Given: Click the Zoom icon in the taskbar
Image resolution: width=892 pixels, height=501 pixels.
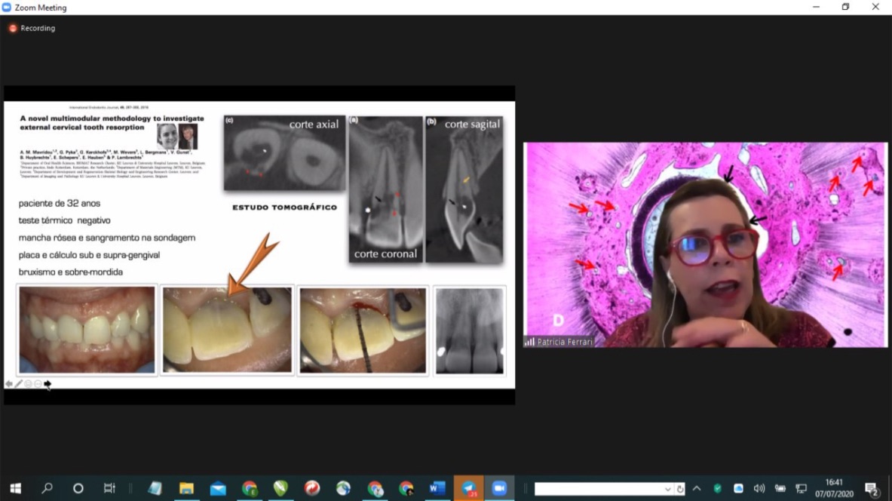Looking at the screenshot, I should point(498,488).
